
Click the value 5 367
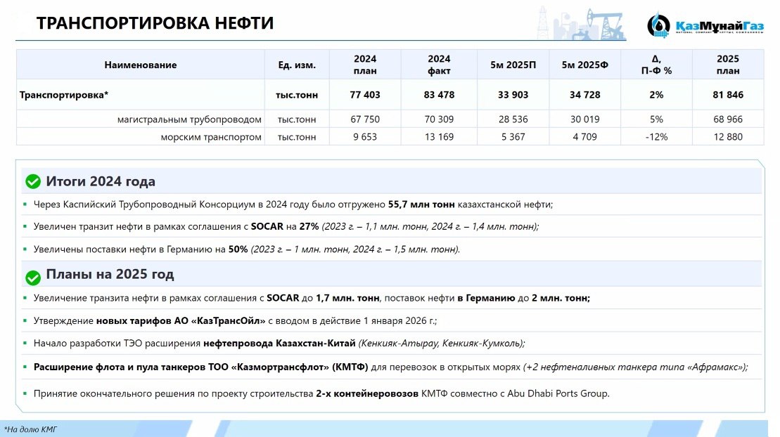[x=513, y=137]
